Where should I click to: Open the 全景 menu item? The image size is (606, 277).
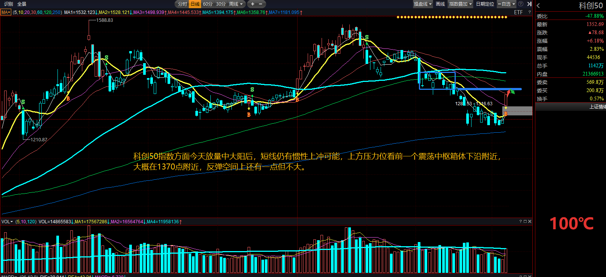coord(22,4)
